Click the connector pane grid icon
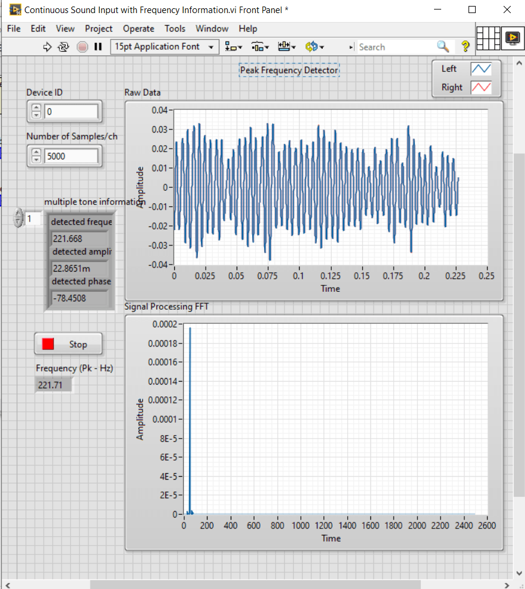This screenshot has height=589, width=525. pos(488,38)
